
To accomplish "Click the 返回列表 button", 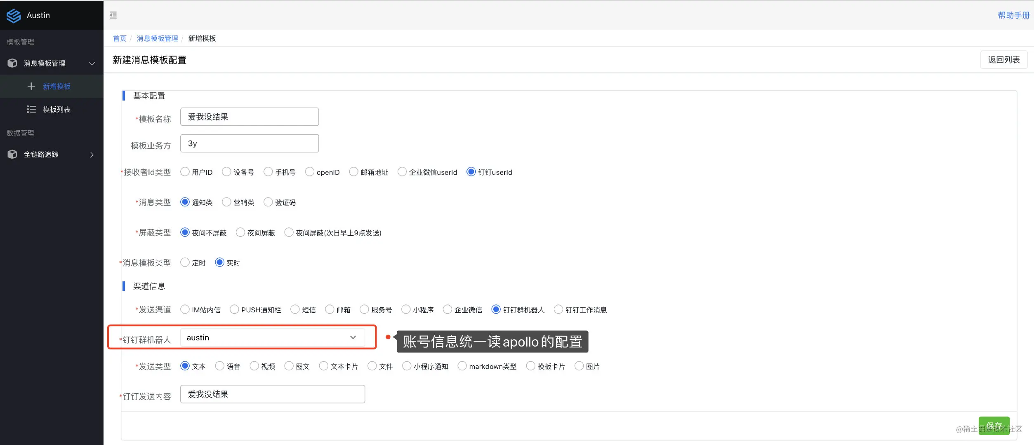I will pos(1003,60).
